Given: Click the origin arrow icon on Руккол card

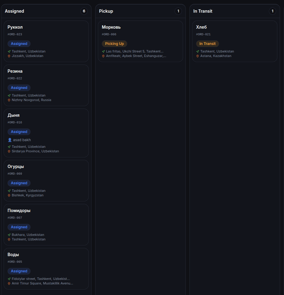Looking at the screenshot, I should [9, 52].
